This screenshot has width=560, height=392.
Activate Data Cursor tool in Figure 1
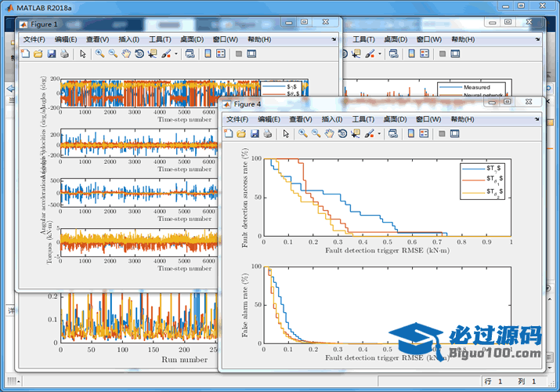pyautogui.click(x=153, y=54)
